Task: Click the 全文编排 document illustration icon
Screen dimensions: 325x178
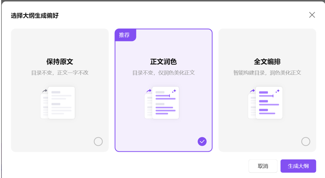Action: click(265, 103)
